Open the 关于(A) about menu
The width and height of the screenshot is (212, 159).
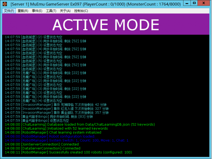coord(65,11)
